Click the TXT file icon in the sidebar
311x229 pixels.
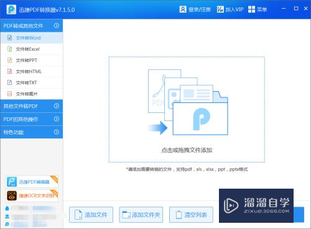coord(9,83)
